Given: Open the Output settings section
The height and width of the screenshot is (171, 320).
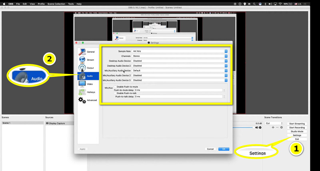Looking at the screenshot, I should tap(88, 68).
